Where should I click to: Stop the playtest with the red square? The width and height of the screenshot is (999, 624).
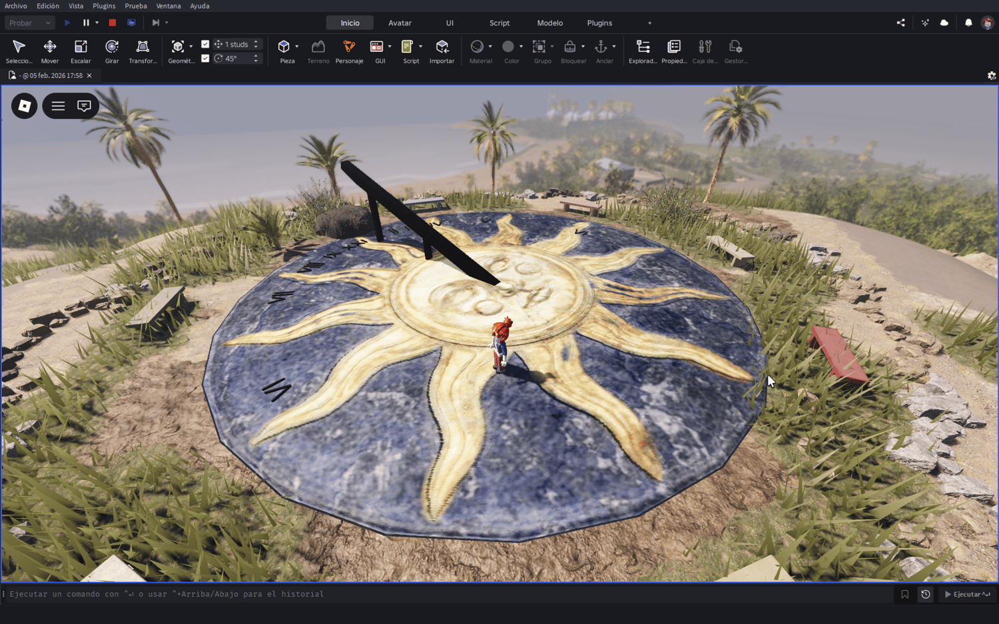(x=113, y=23)
